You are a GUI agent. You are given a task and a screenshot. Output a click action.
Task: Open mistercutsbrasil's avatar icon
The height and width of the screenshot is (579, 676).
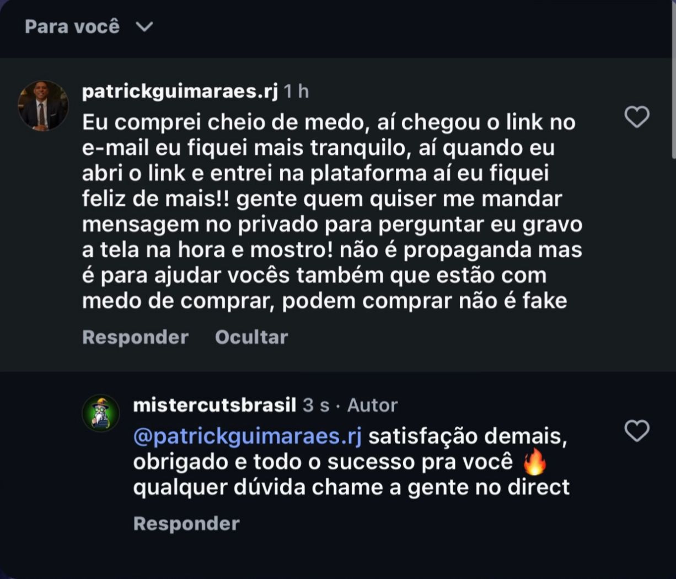tap(101, 413)
